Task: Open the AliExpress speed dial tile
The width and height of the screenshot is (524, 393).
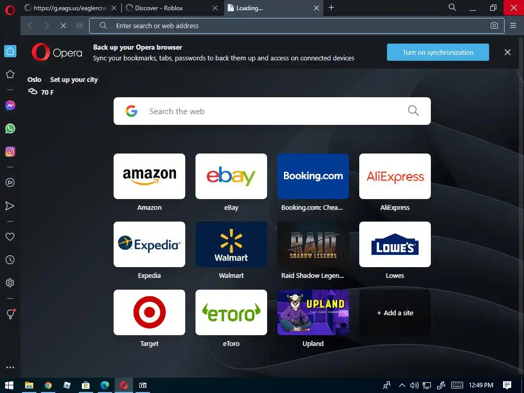Action: 395,176
